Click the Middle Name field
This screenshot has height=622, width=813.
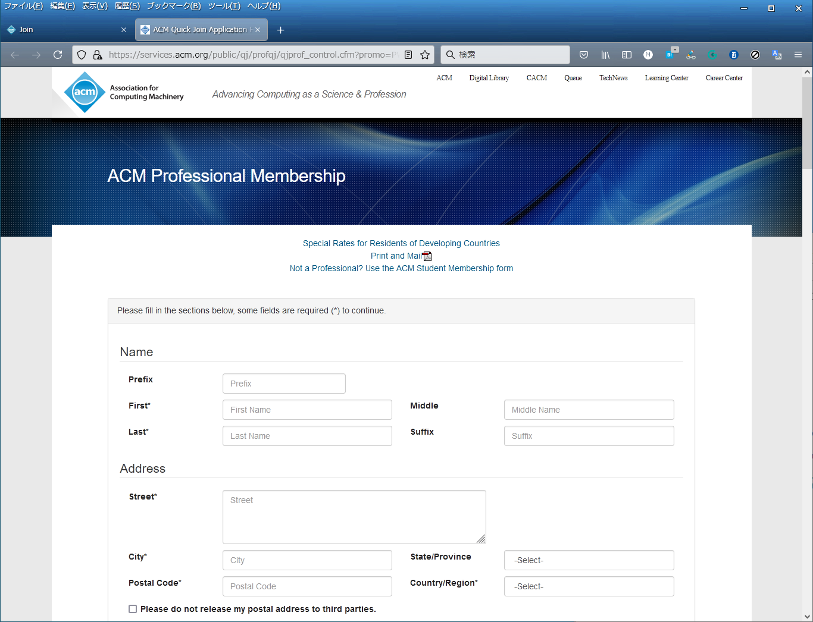click(589, 410)
